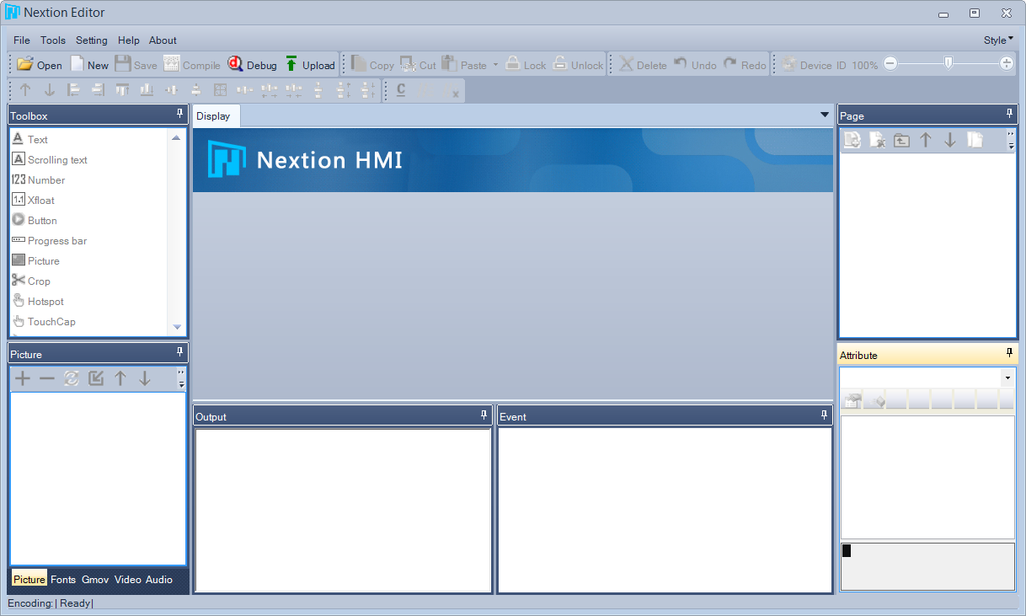The image size is (1026, 616).
Task: Click the Cut toolbar button
Action: (418, 65)
